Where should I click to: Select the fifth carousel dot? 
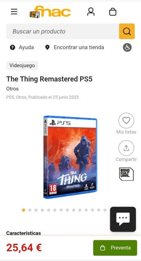tap(49, 210)
